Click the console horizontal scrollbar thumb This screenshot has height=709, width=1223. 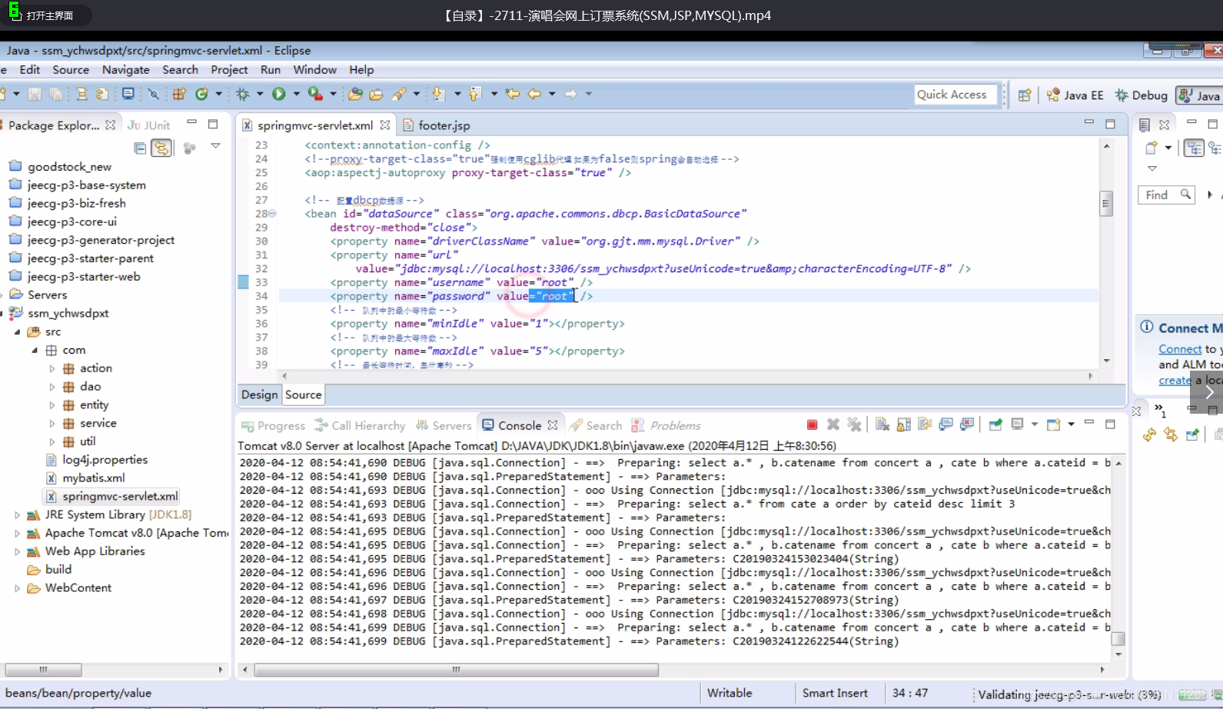(x=455, y=670)
